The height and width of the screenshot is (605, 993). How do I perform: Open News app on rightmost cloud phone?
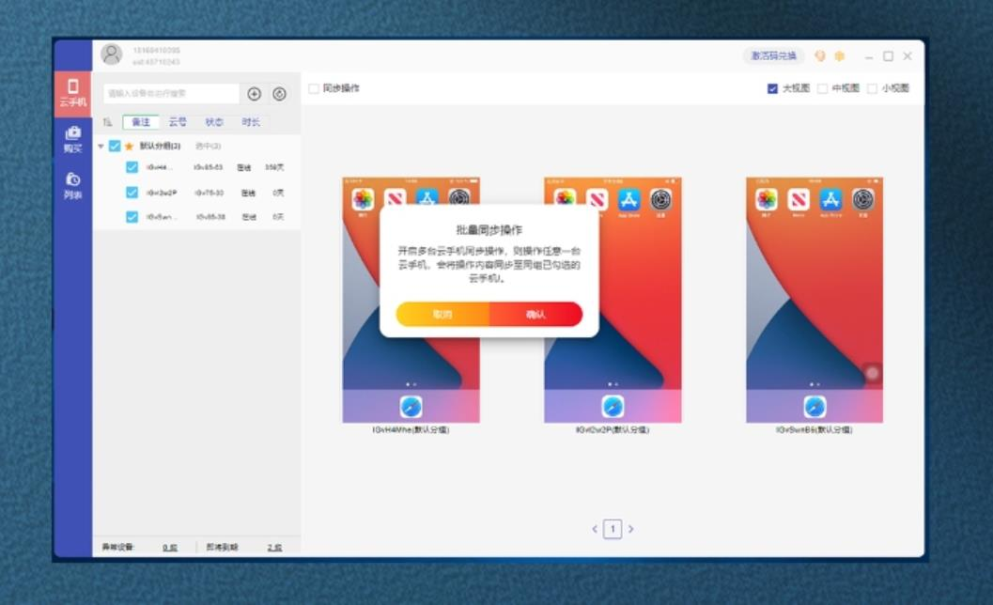coord(799,199)
